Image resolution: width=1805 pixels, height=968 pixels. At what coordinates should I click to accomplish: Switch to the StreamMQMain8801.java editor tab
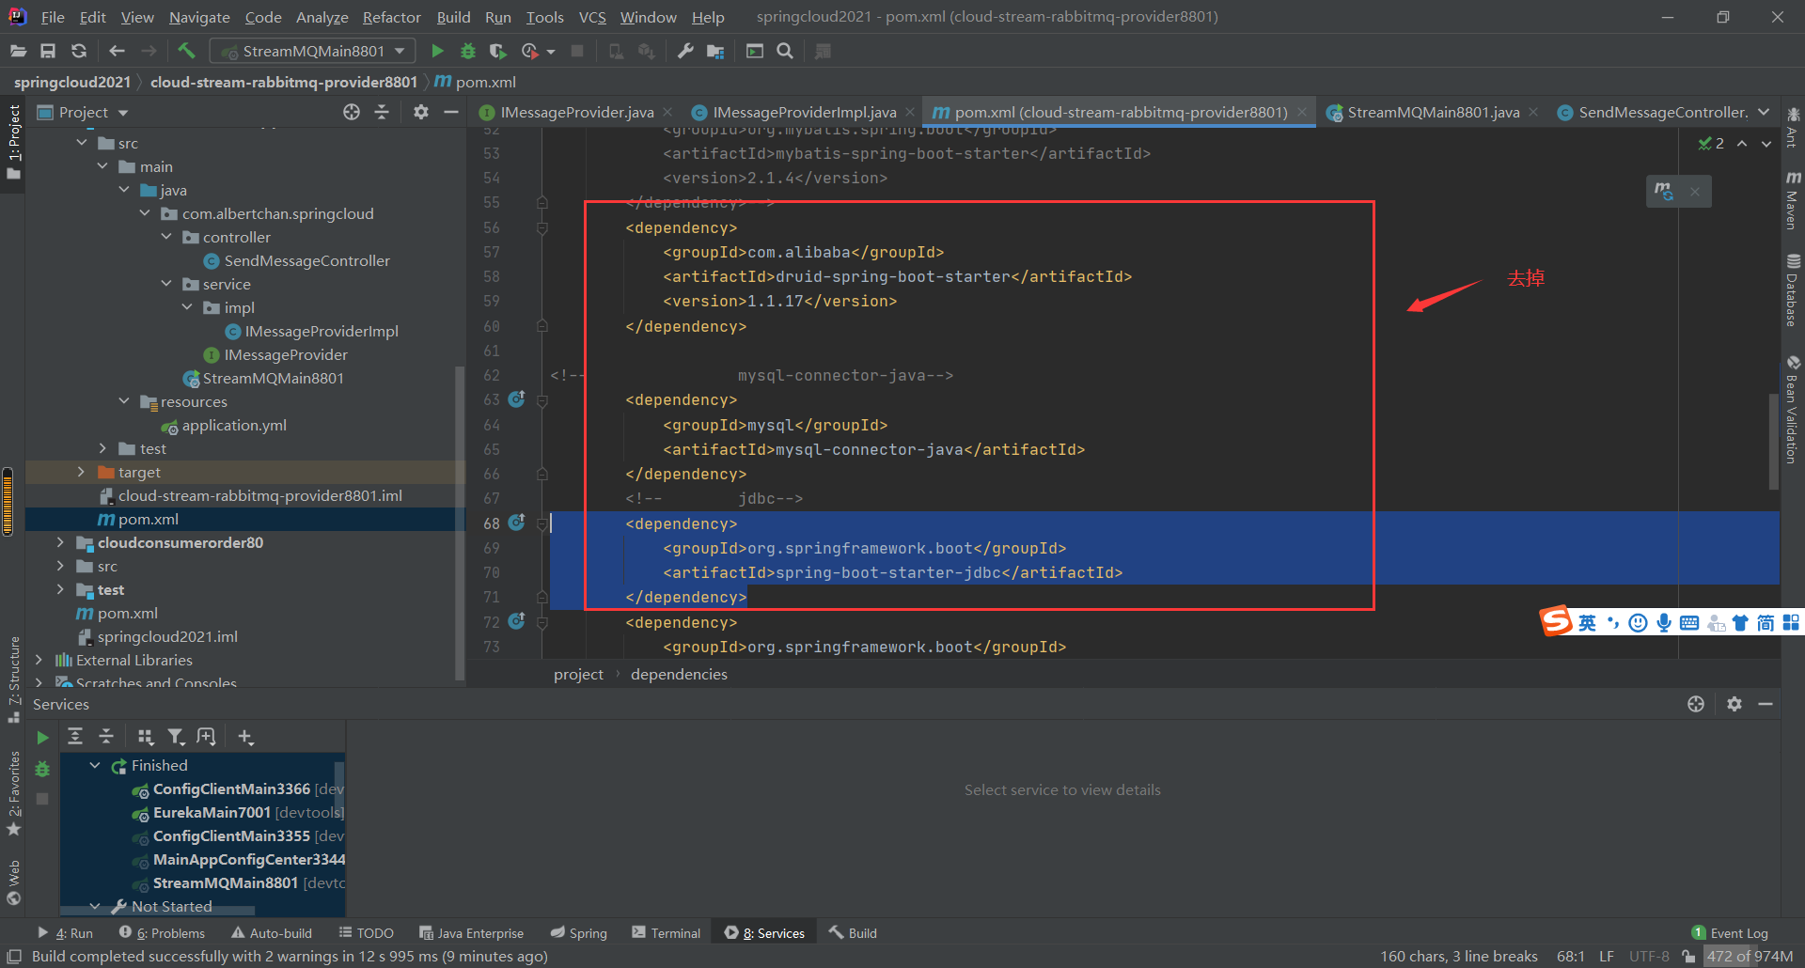click(1433, 112)
